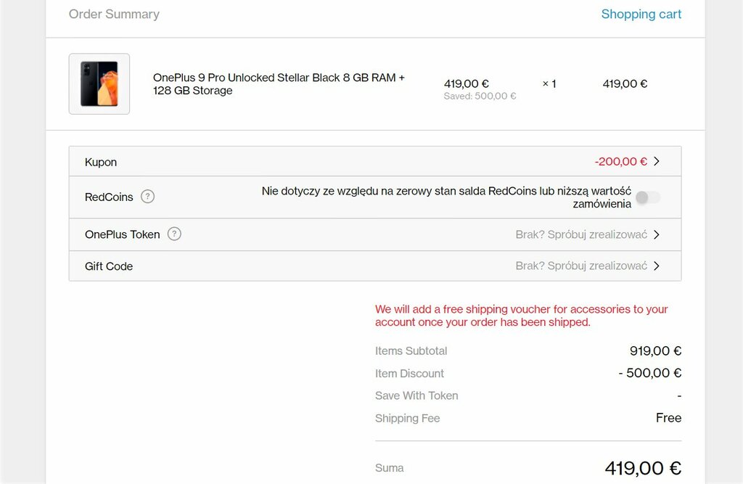Click 'Brak? Spróbuj zrealizować' in Gift Code row
Image resolution: width=743 pixels, height=484 pixels.
[581, 266]
